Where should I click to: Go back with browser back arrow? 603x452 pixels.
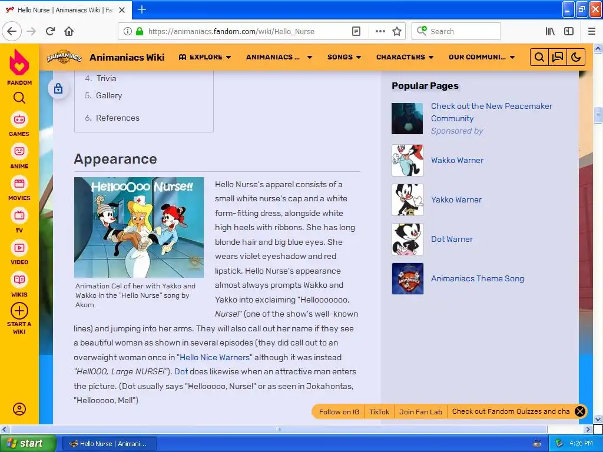(x=12, y=31)
